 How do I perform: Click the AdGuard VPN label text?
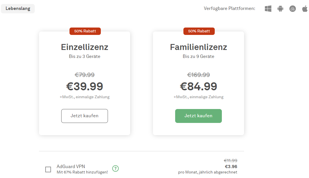[71, 167]
